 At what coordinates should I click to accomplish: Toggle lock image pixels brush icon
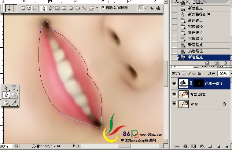click(x=189, y=73)
